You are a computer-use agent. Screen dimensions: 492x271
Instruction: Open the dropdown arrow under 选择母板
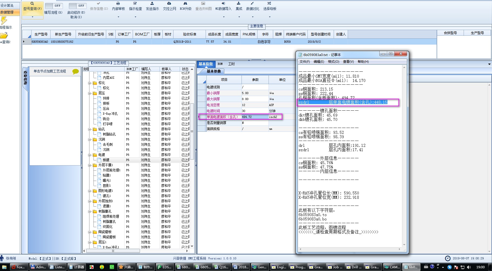point(270,17)
